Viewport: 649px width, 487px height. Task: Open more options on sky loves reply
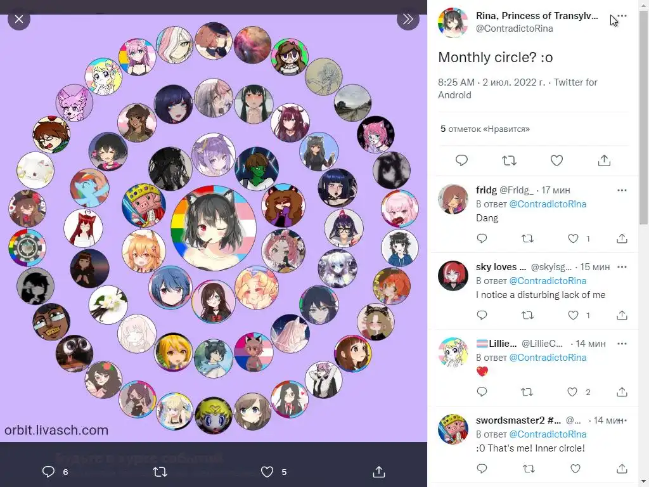point(622,267)
